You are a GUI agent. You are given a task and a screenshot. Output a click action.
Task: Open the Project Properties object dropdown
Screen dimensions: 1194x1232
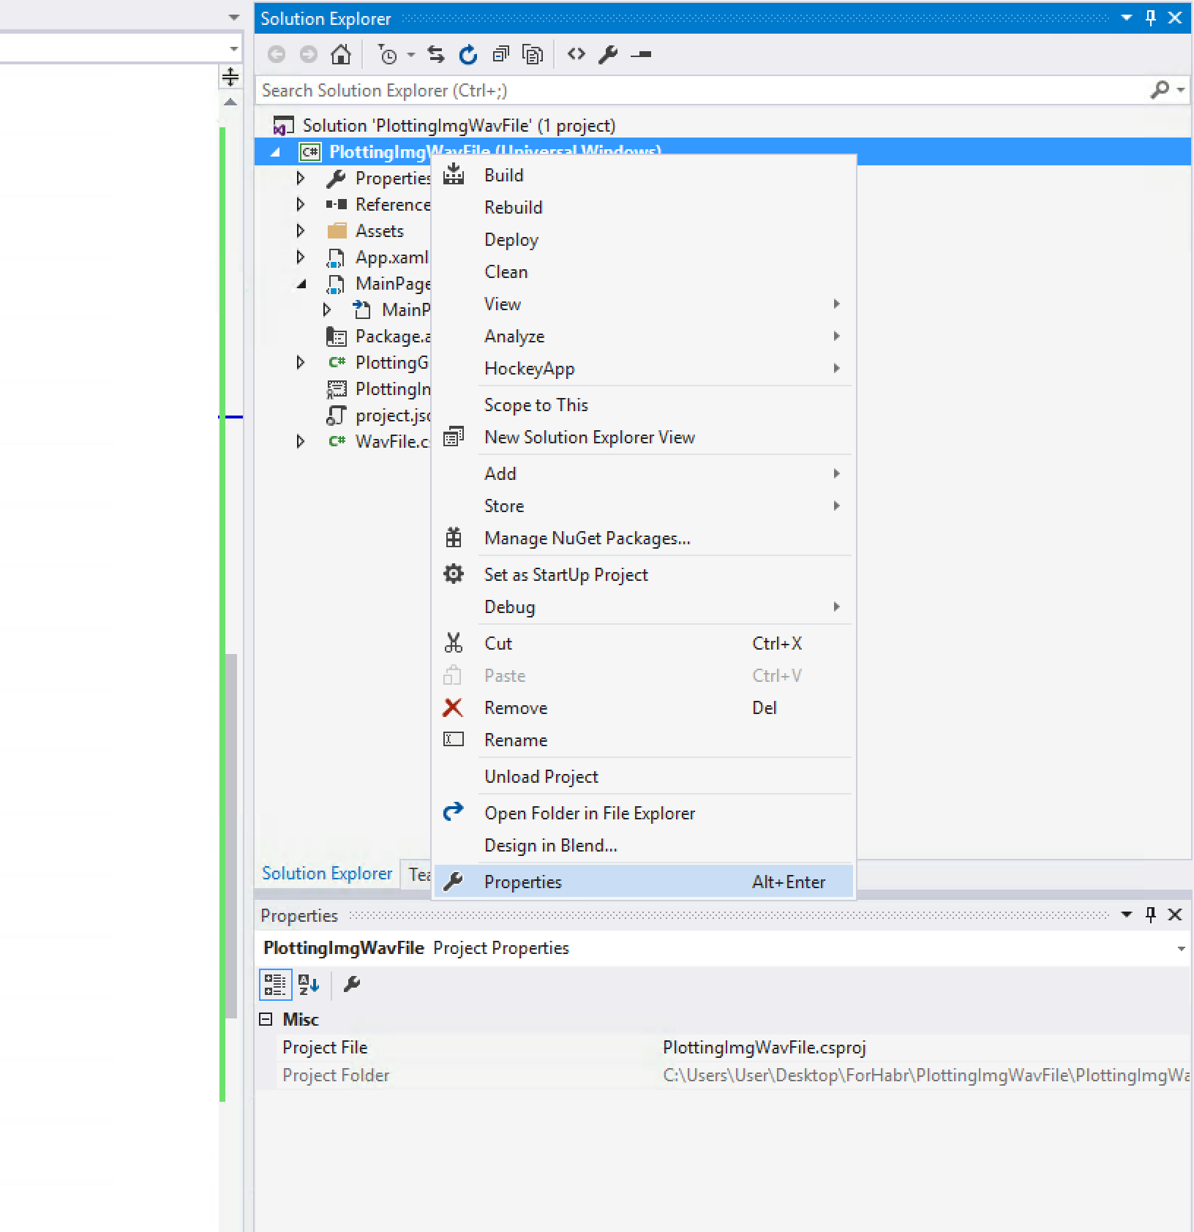1181,949
